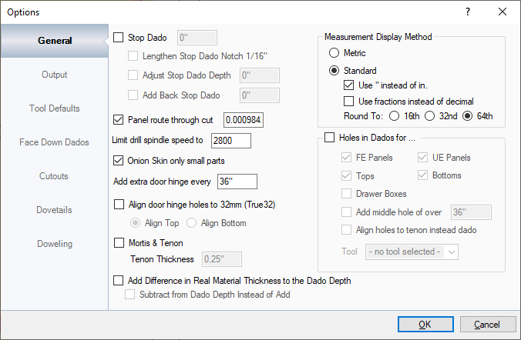
Task: Go to the Cutouts tab
Action: click(54, 176)
